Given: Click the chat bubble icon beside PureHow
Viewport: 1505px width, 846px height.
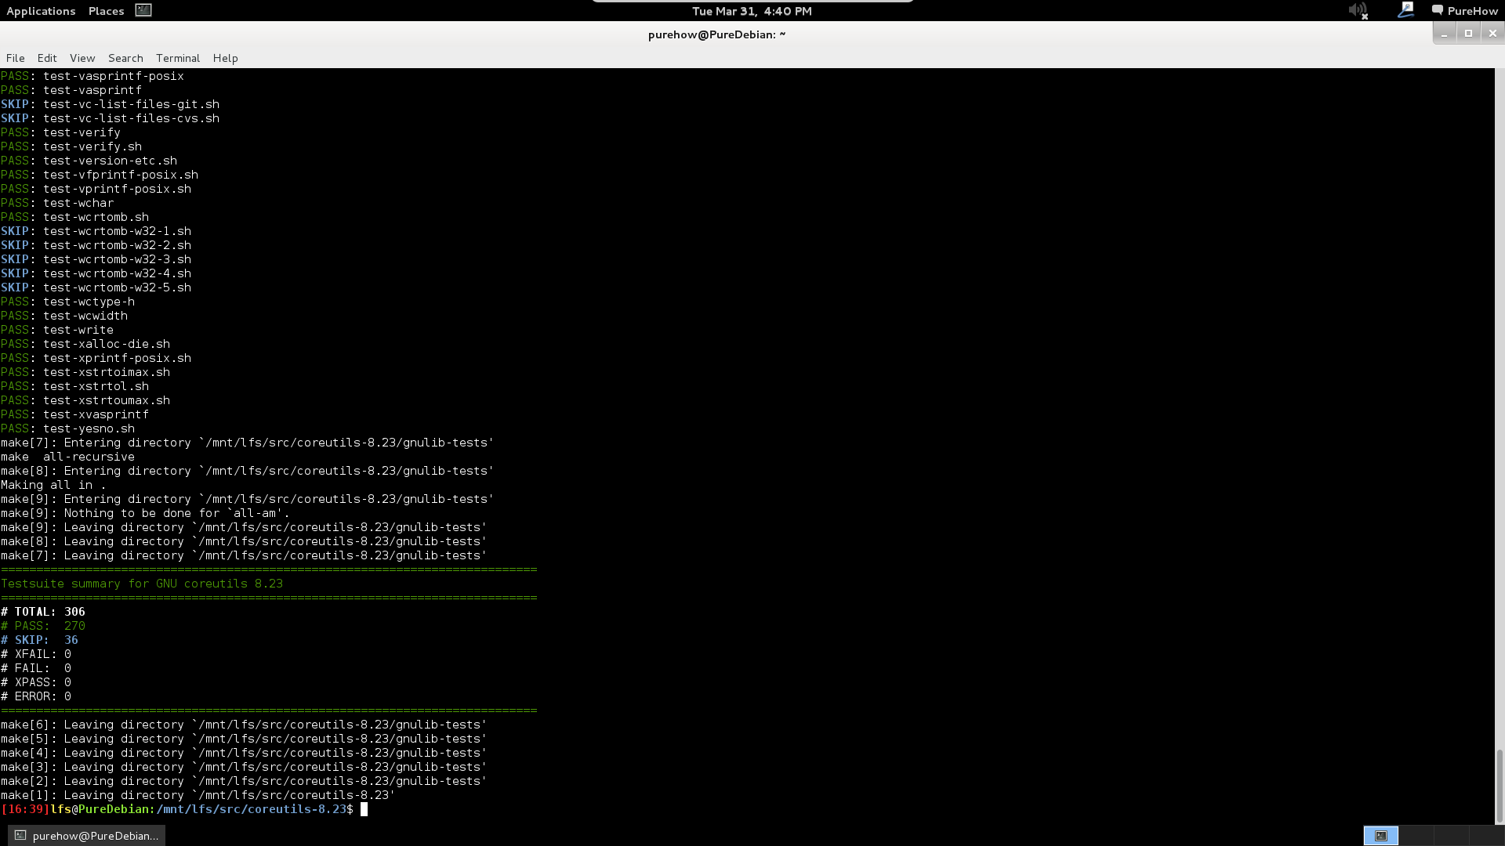Looking at the screenshot, I should [1438, 10].
